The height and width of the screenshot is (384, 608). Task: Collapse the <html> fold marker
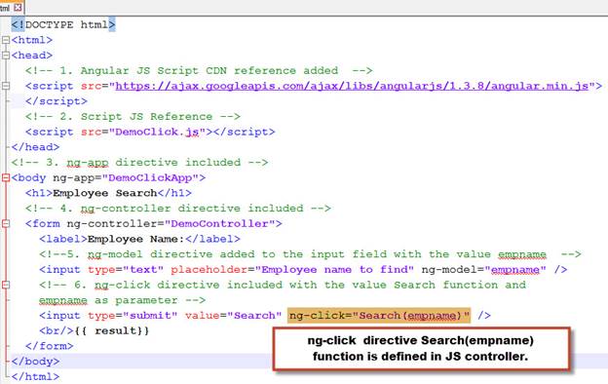(6, 40)
